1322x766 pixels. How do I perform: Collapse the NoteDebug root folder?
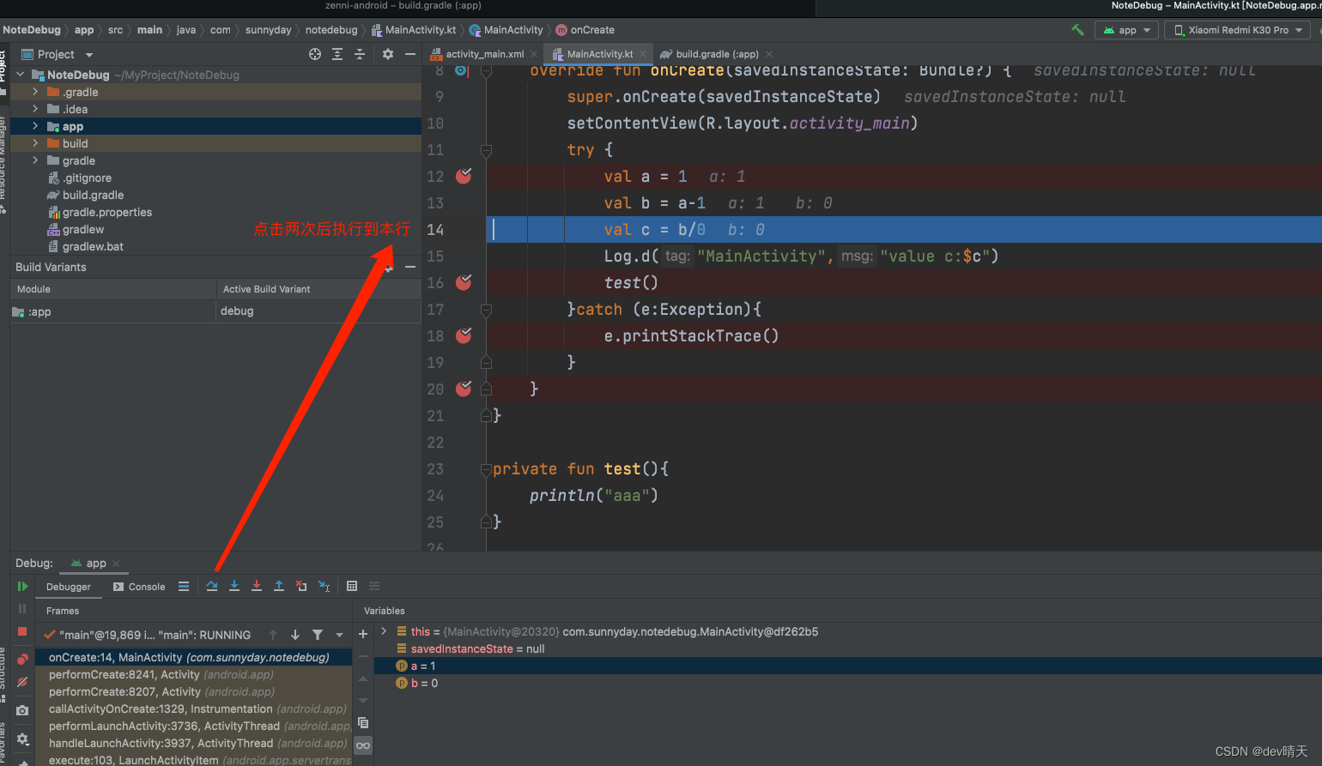[x=20, y=75]
